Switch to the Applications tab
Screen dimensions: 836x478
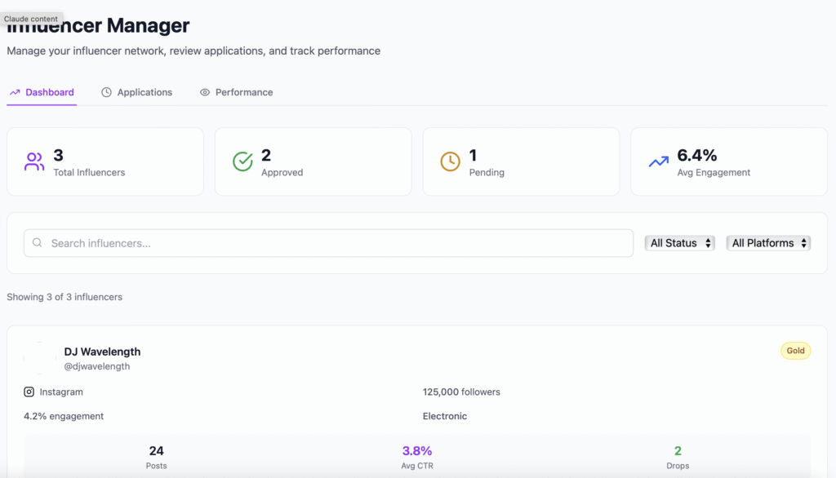click(x=145, y=93)
